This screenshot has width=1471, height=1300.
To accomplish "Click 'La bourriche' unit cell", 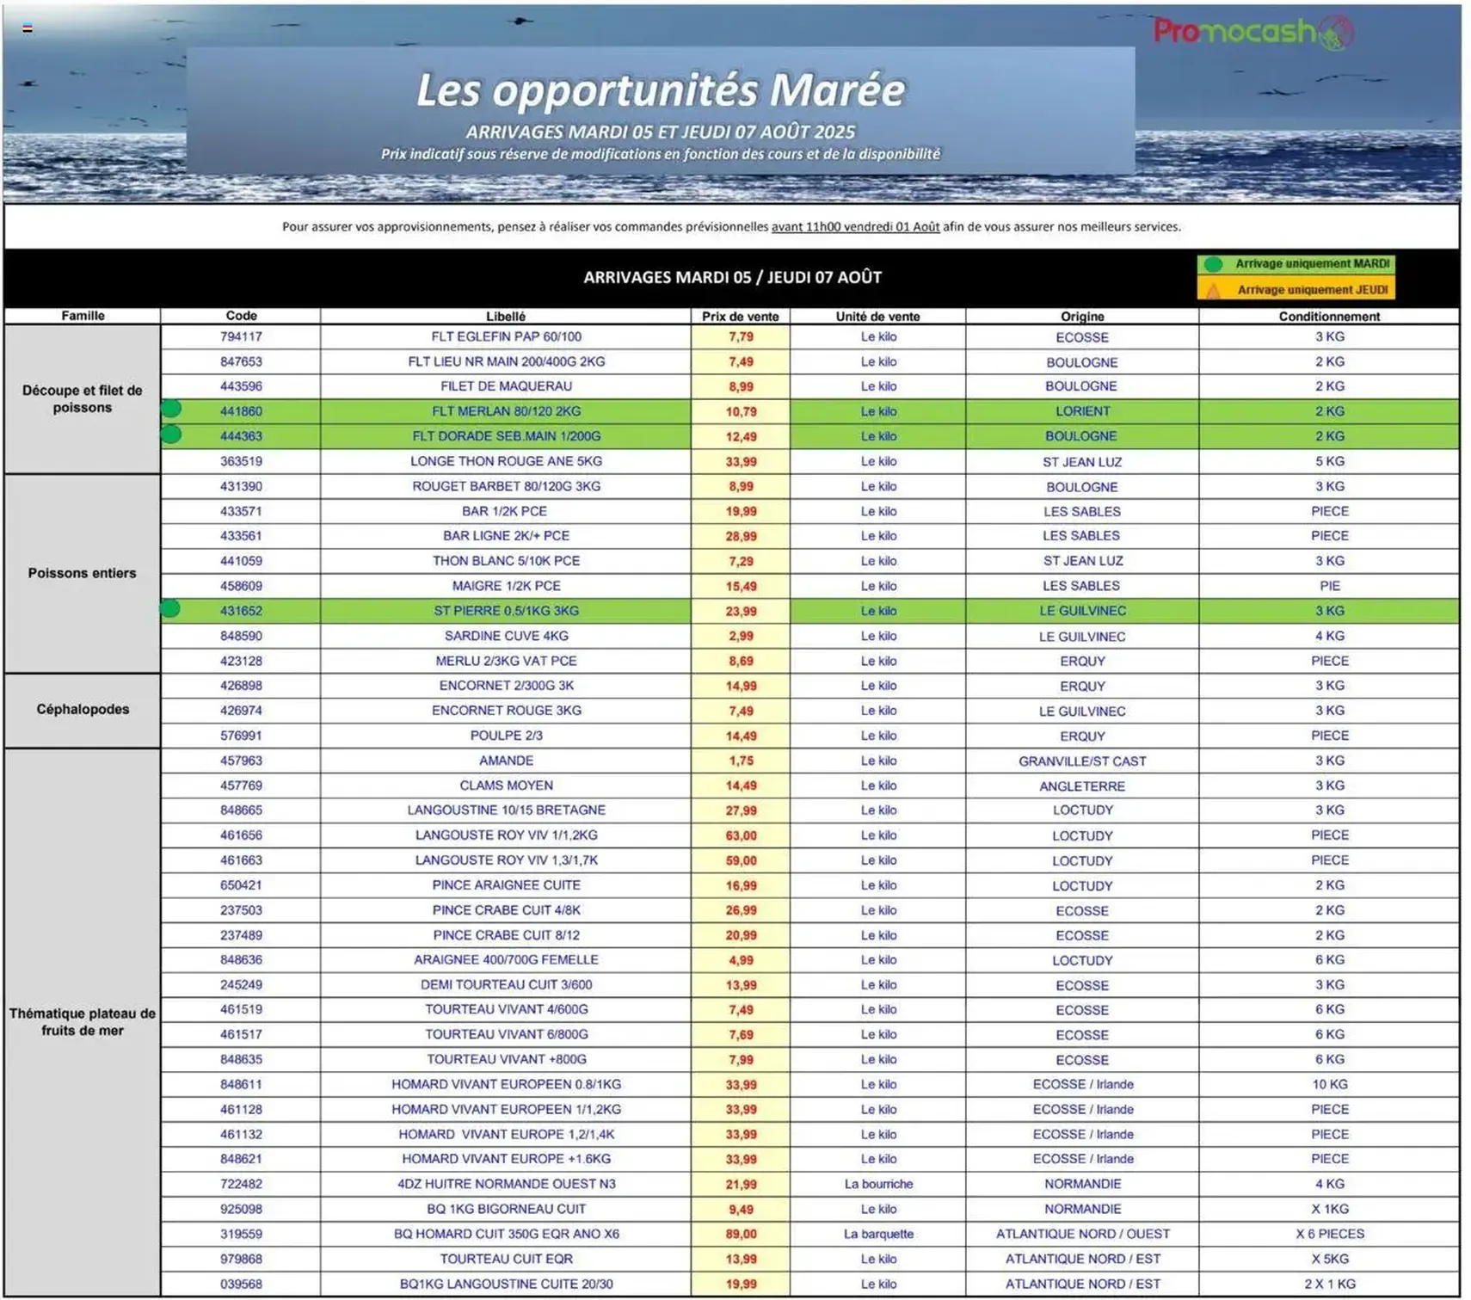I will click(878, 1184).
